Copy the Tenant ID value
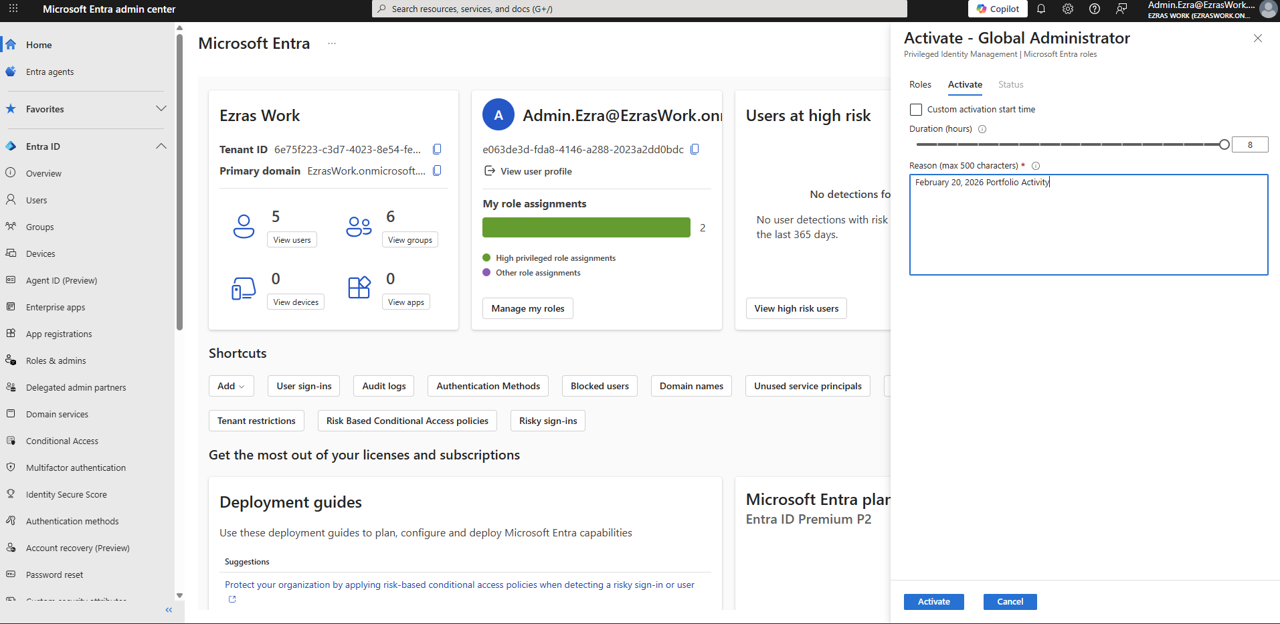The width and height of the screenshot is (1280, 624). 437,149
